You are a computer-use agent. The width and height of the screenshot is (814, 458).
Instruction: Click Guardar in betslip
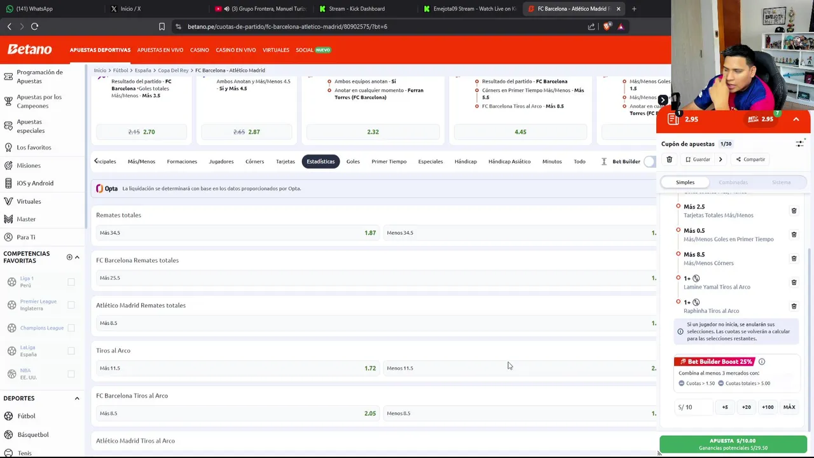698,160
